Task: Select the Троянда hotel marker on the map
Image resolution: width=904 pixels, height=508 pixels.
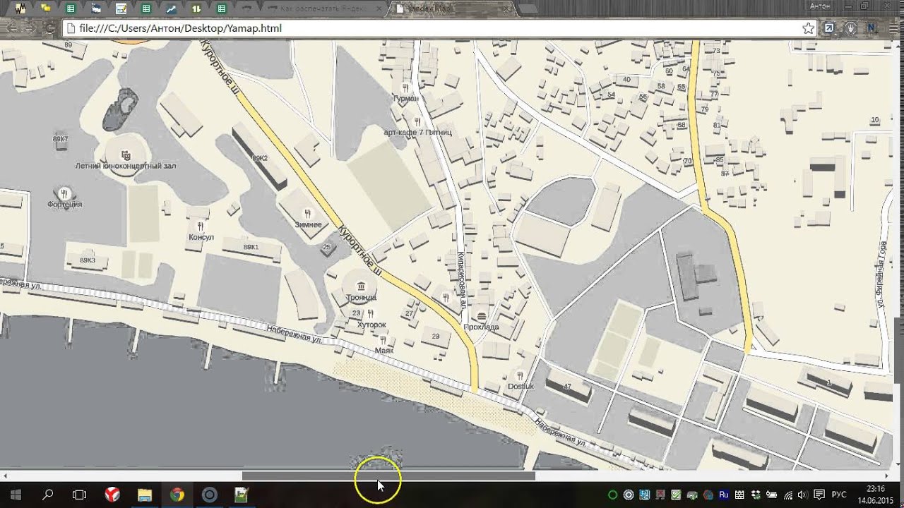Action: pyautogui.click(x=361, y=287)
